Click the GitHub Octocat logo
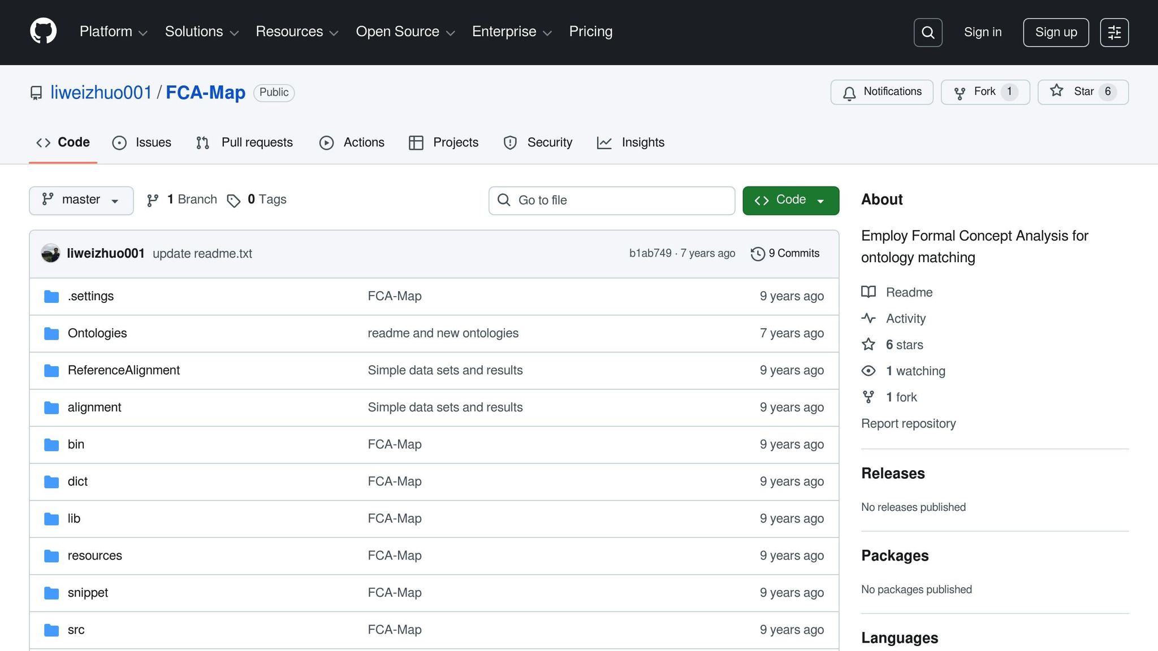1158x651 pixels. 43,32
